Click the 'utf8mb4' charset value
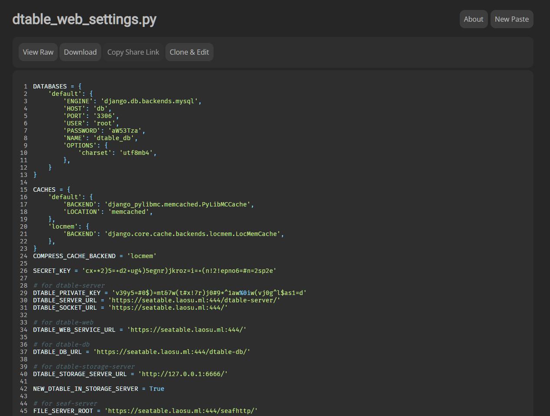This screenshot has height=416, width=550. point(136,153)
